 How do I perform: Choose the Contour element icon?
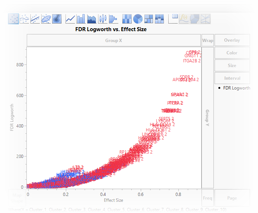tap(57, 18)
